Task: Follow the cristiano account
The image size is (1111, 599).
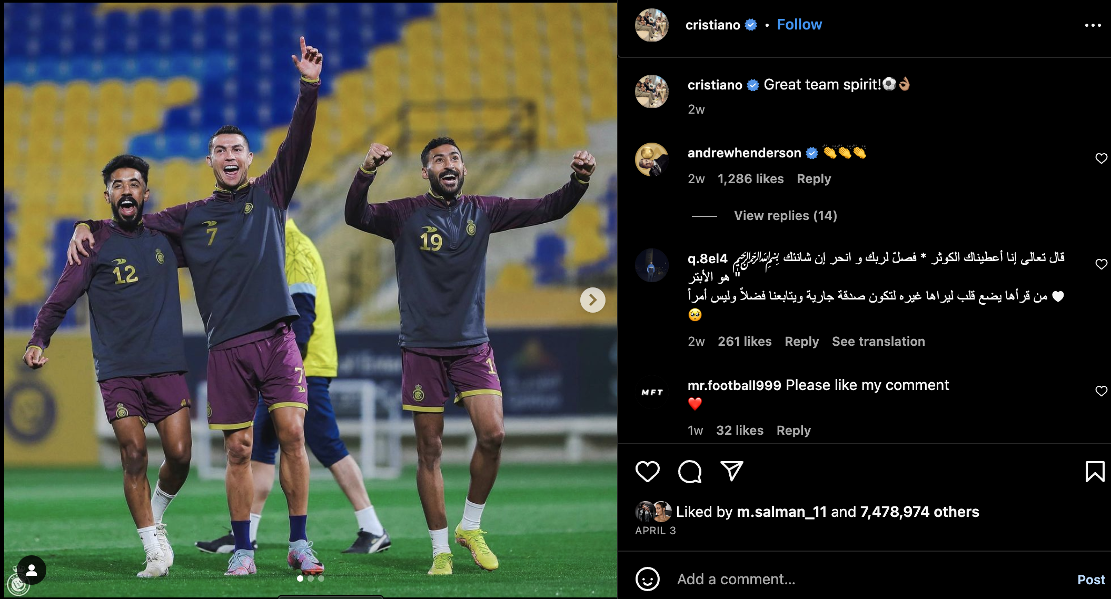Action: [x=799, y=25]
